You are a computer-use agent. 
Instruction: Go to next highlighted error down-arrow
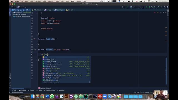166,13
